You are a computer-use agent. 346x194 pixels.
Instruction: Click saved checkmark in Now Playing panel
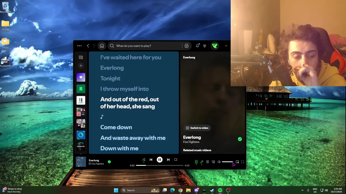pyautogui.click(x=240, y=139)
